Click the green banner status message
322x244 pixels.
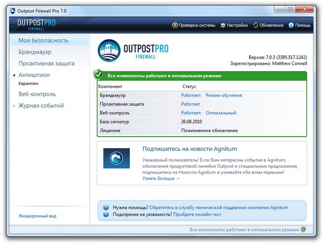[164, 76]
